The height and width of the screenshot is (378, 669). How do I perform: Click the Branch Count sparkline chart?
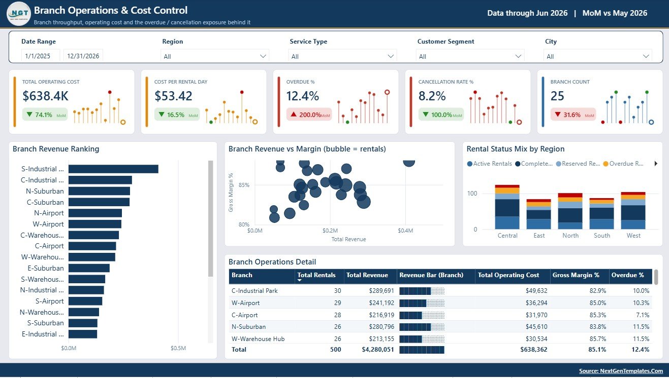click(x=627, y=107)
